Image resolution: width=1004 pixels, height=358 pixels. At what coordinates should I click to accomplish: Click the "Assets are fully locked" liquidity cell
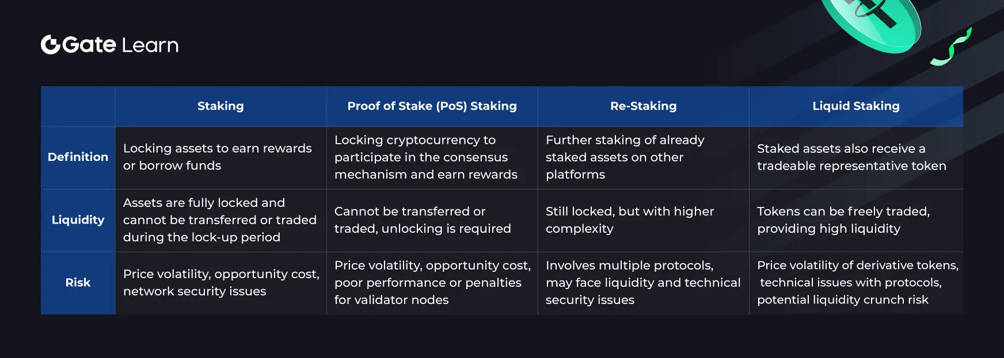pos(220,220)
